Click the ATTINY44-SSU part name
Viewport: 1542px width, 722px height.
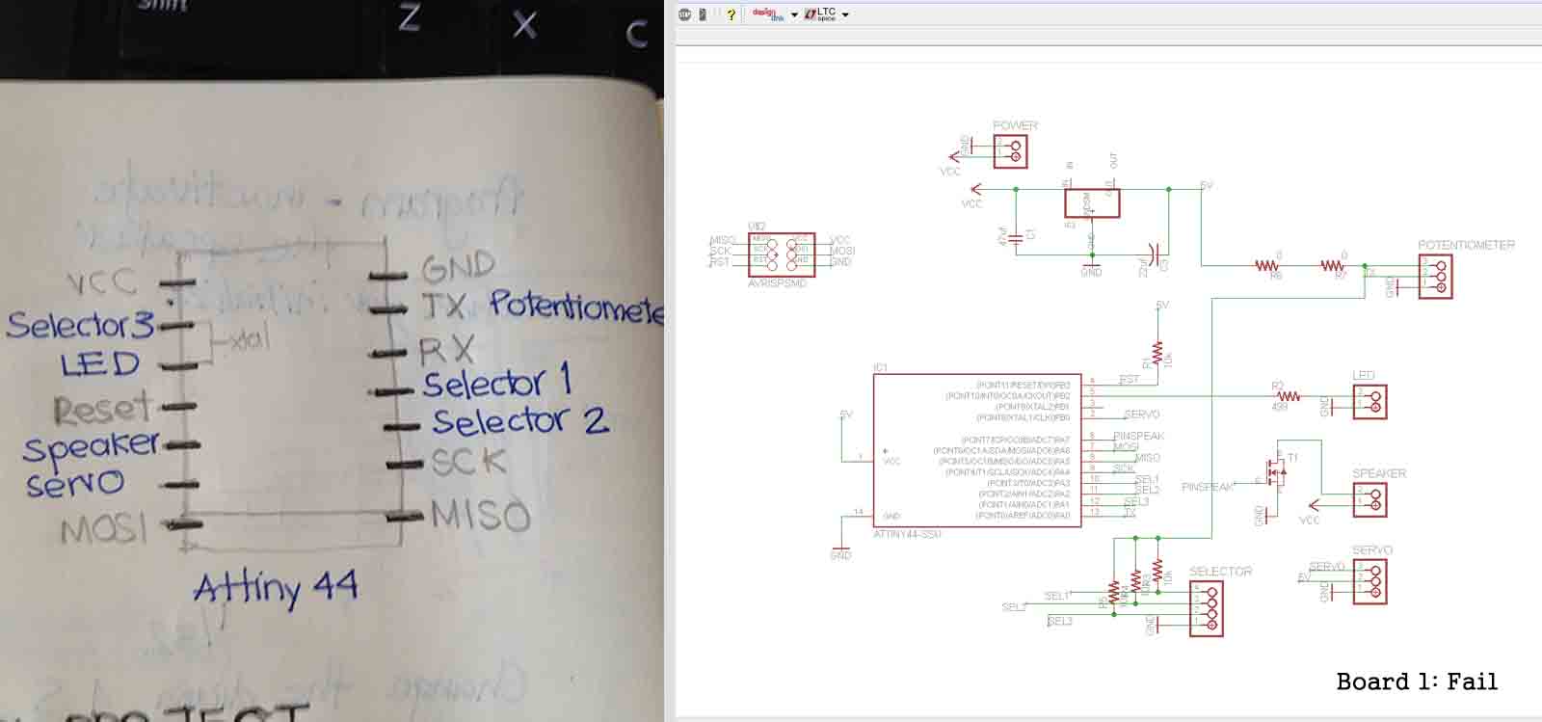(907, 534)
